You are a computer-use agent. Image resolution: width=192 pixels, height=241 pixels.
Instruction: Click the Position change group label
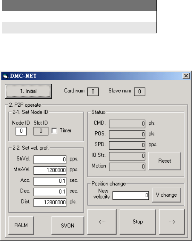pyautogui.click(x=109, y=184)
